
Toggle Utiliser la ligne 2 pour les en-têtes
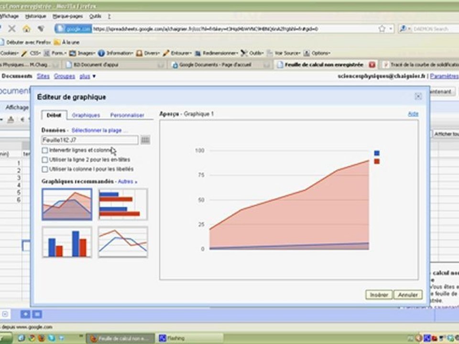tap(45, 160)
